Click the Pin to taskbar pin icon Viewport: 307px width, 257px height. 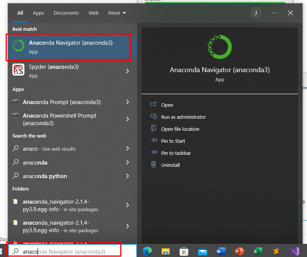(x=154, y=152)
